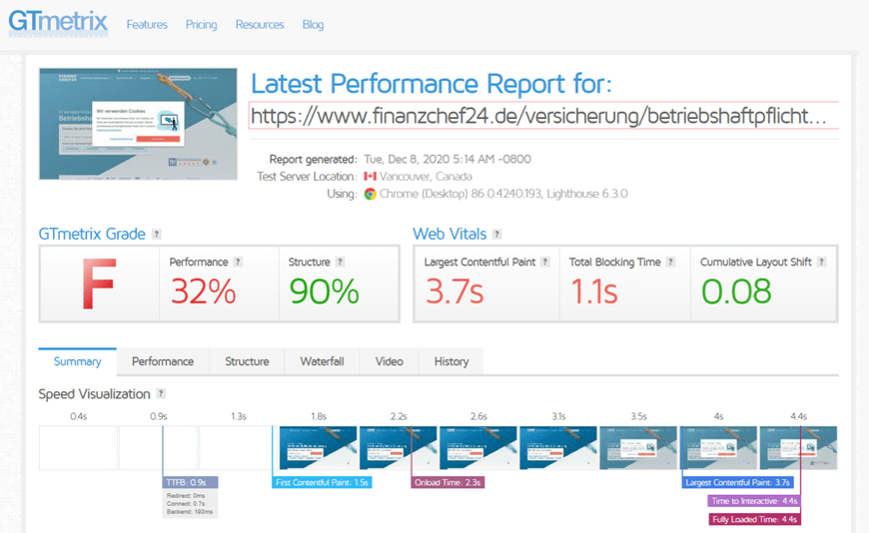869x533 pixels.
Task: Open the Features menu
Action: point(147,25)
